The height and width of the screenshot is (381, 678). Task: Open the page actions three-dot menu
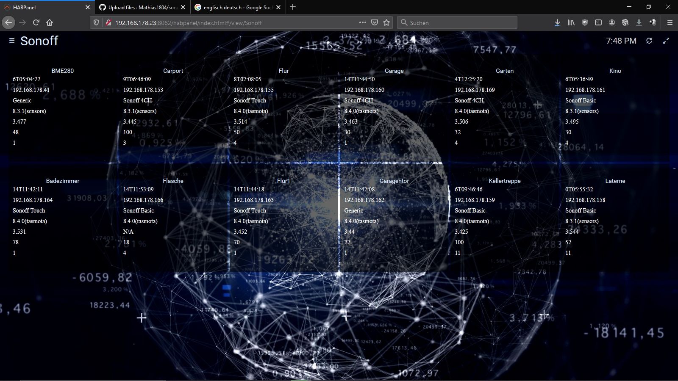click(x=363, y=22)
